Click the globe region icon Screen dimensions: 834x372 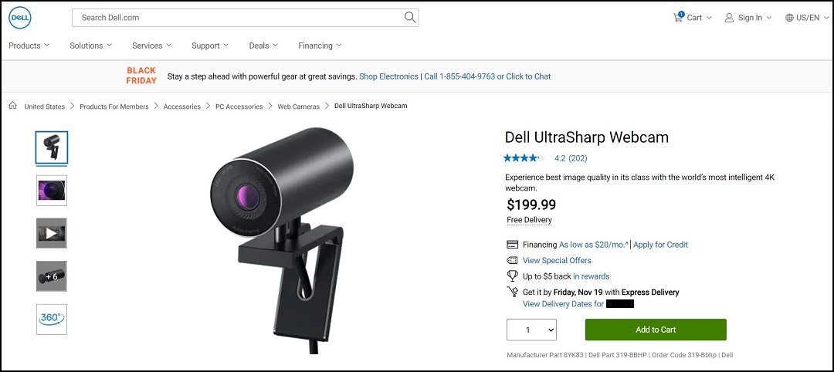click(x=789, y=18)
